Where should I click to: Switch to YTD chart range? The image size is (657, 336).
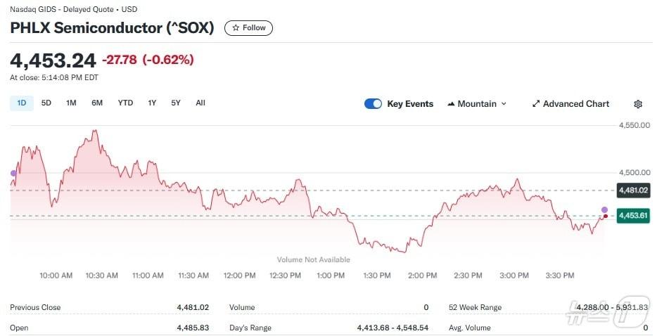pyautogui.click(x=125, y=103)
